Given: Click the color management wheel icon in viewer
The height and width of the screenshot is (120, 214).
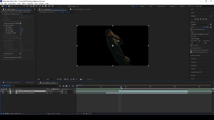Looking at the screenshot, I should click(x=74, y=79).
